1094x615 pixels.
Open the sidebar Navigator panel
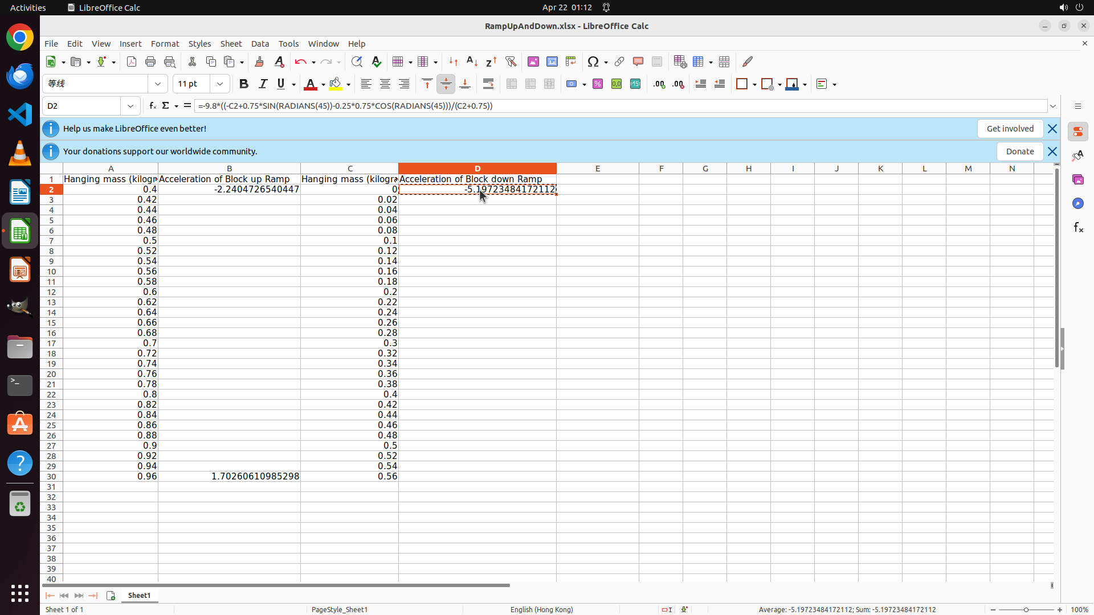(1077, 204)
